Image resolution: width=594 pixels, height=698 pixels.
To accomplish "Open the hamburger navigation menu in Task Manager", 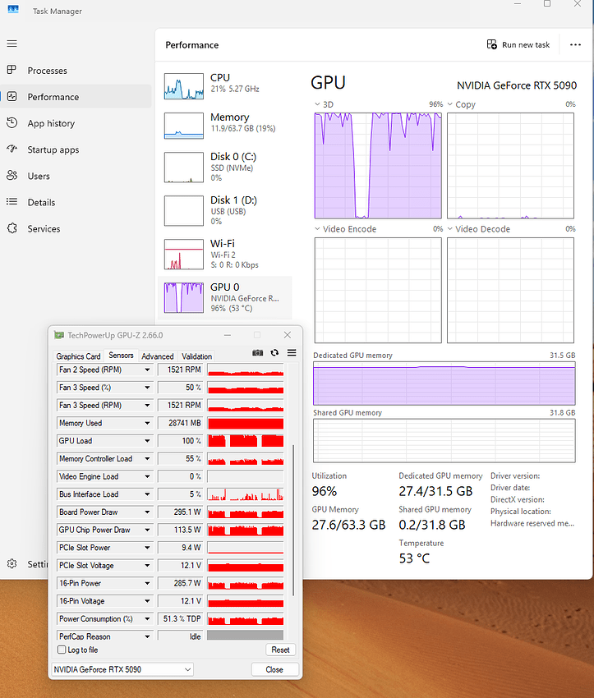I will [12, 44].
